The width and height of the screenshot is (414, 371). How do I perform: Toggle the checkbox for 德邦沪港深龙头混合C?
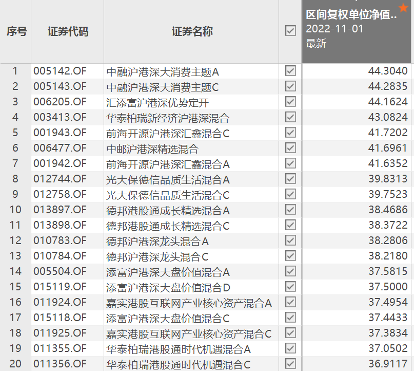coord(290,256)
